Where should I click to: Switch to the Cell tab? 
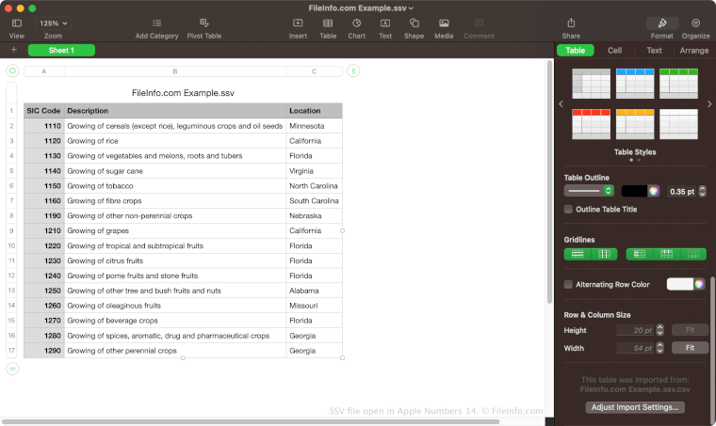click(x=614, y=51)
